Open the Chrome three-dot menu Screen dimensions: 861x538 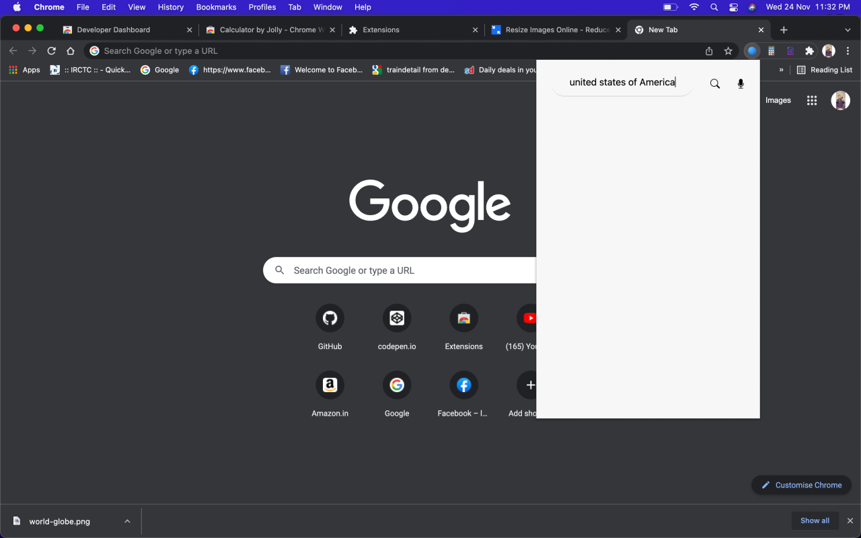[x=848, y=51]
